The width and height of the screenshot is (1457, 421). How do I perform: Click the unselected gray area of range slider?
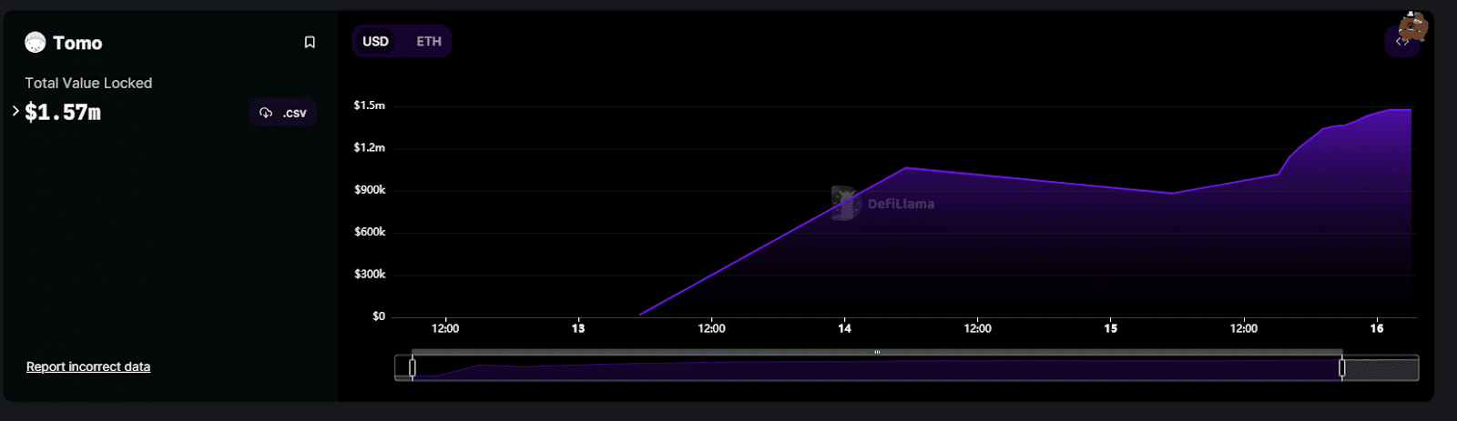click(1381, 368)
